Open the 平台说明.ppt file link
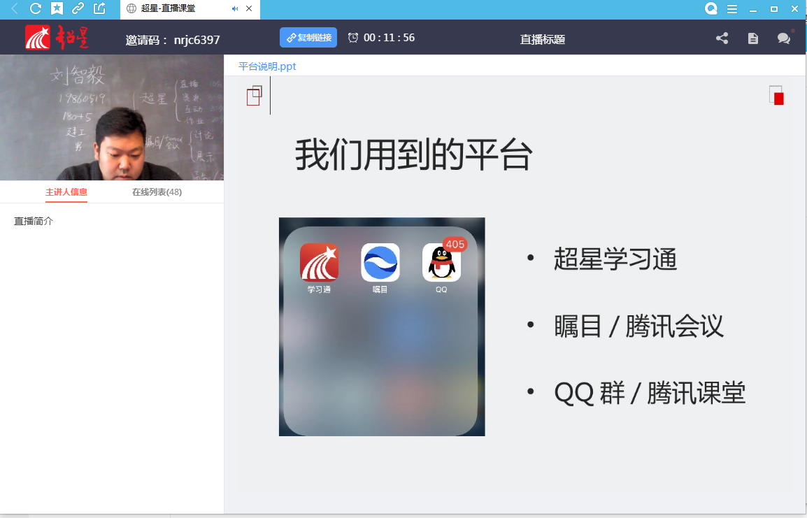 pos(267,66)
